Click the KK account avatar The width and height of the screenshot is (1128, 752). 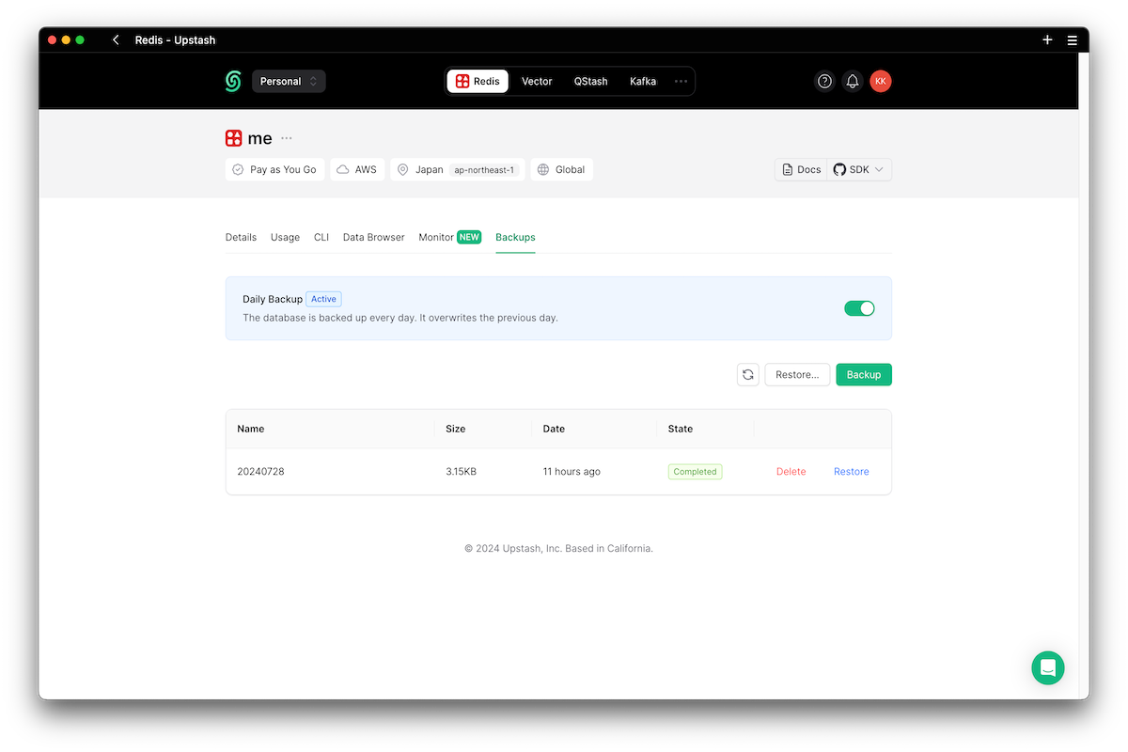click(x=881, y=81)
